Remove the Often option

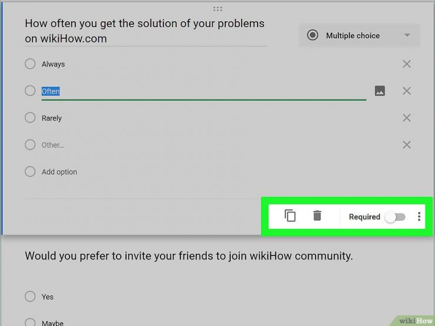pos(407,91)
